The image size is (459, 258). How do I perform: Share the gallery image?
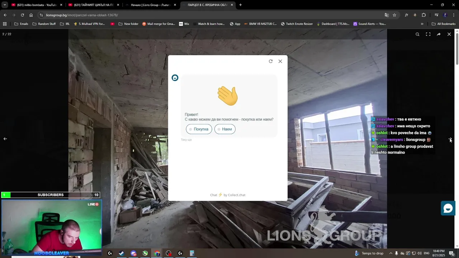pos(439,34)
